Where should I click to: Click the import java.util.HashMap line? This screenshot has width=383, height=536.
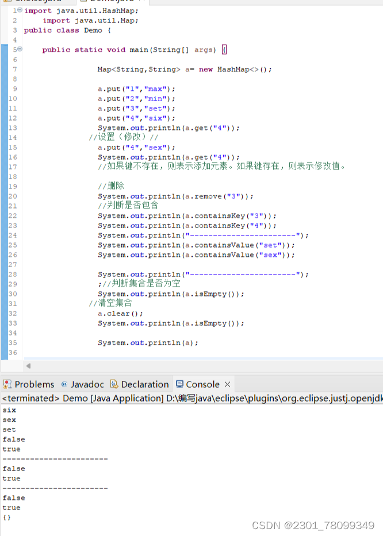[x=82, y=10]
